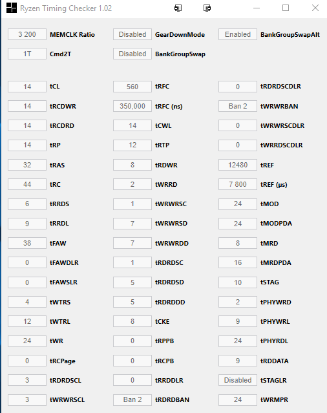This screenshot has height=413, width=327.
Task: Click the tRDRDBAN Ban 2 field
Action: (132, 399)
